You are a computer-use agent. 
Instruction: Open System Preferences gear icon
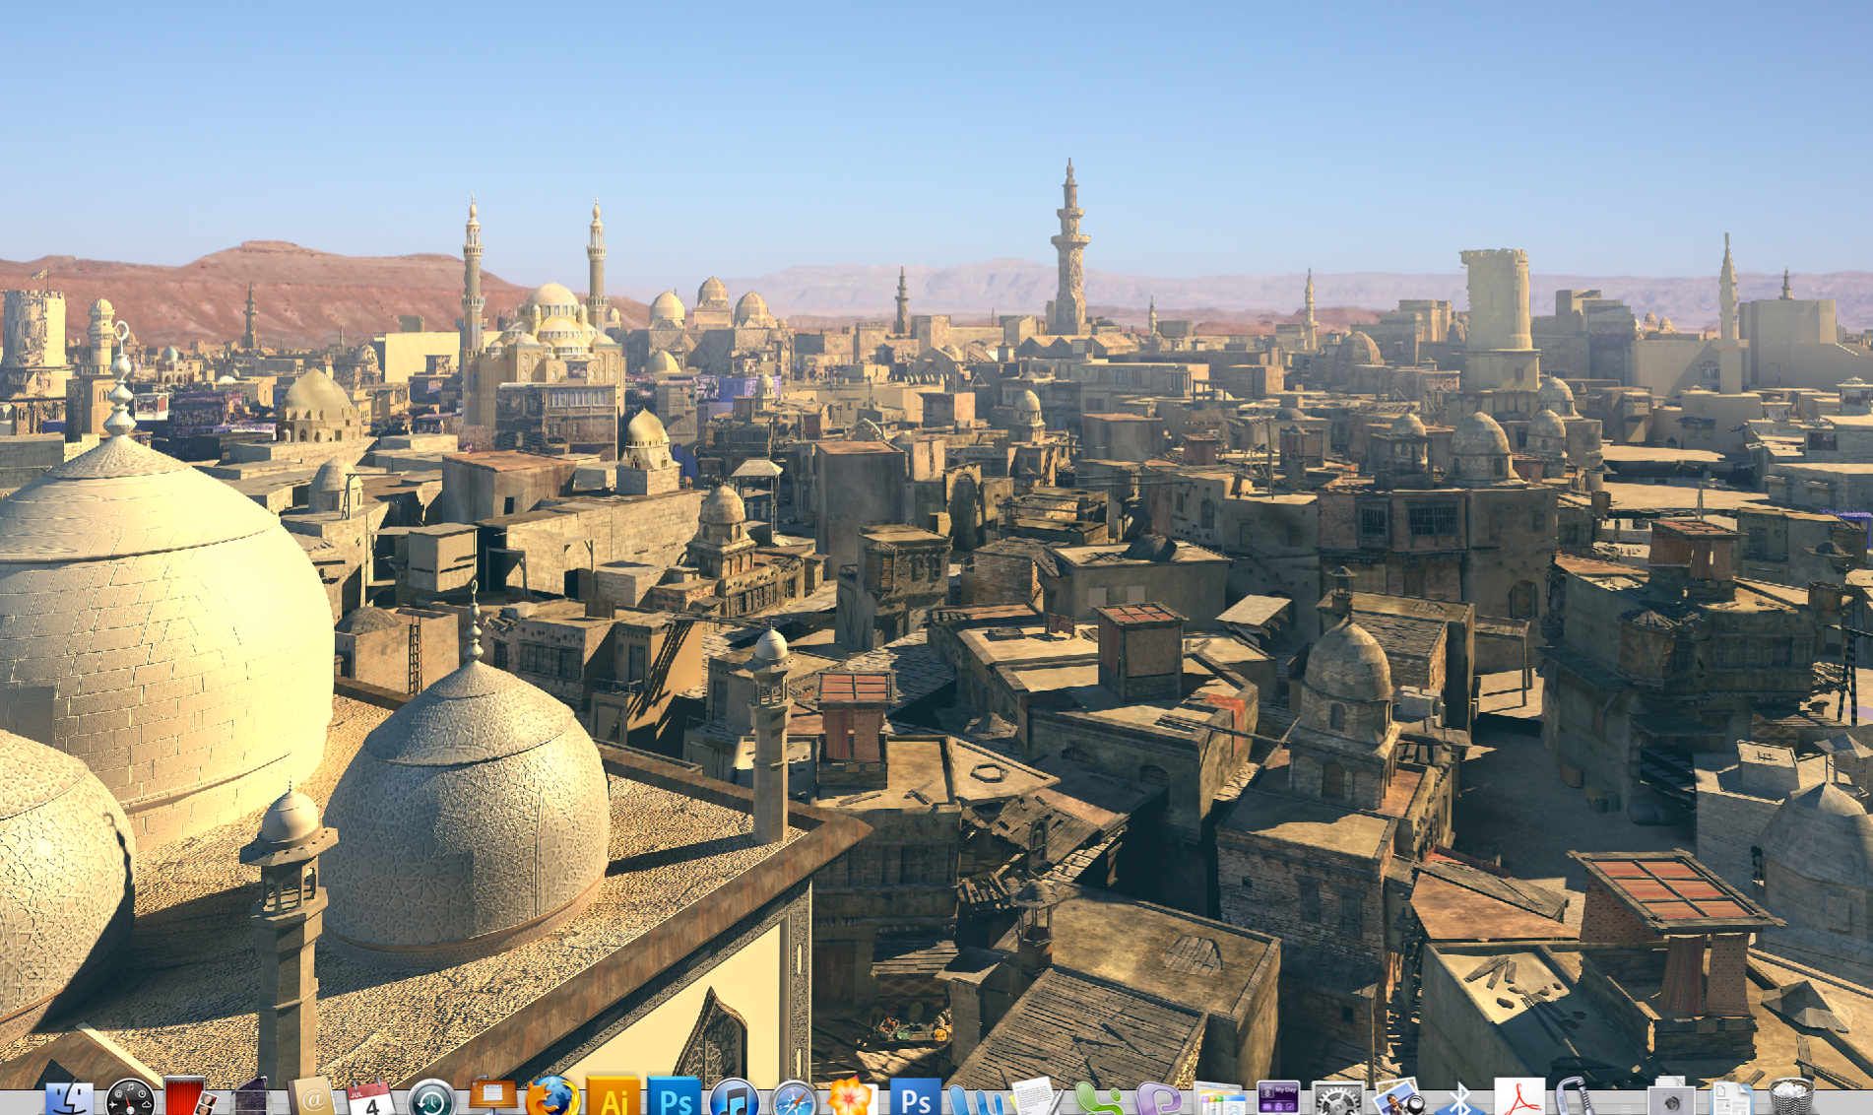1338,1099
